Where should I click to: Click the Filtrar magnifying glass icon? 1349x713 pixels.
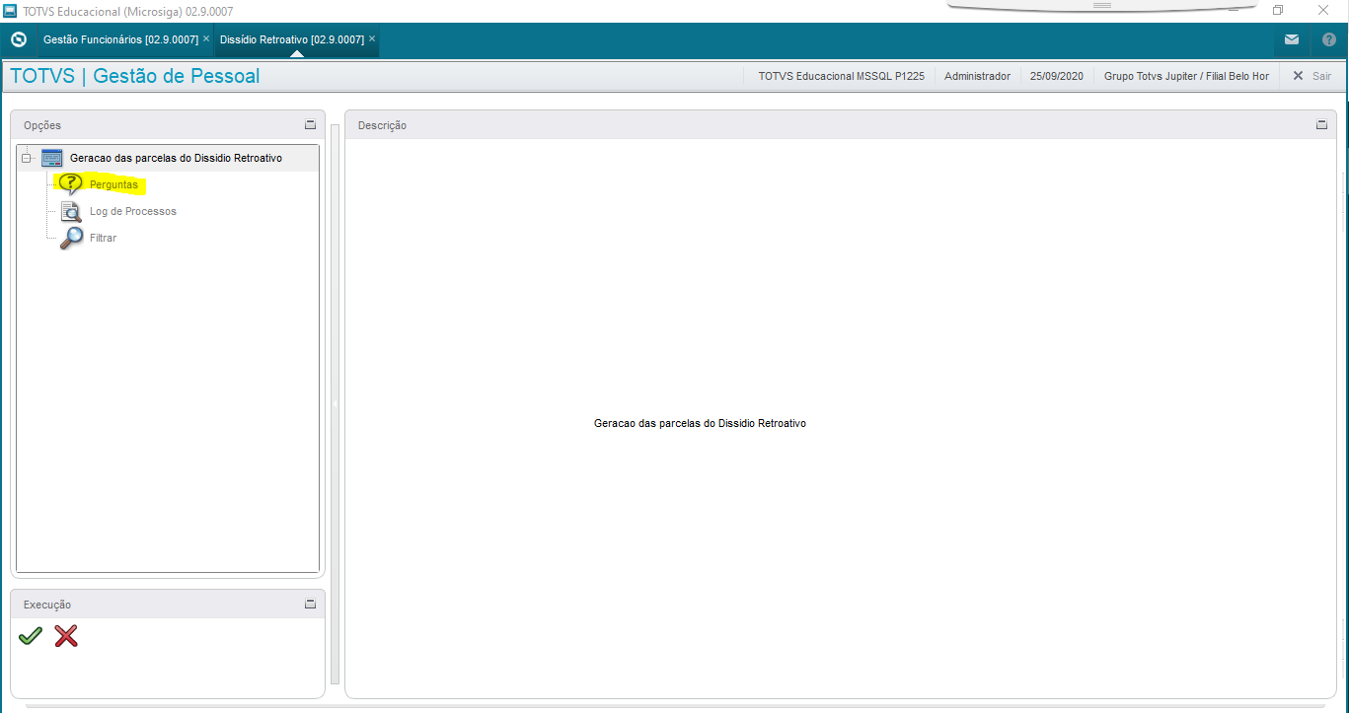coord(72,238)
